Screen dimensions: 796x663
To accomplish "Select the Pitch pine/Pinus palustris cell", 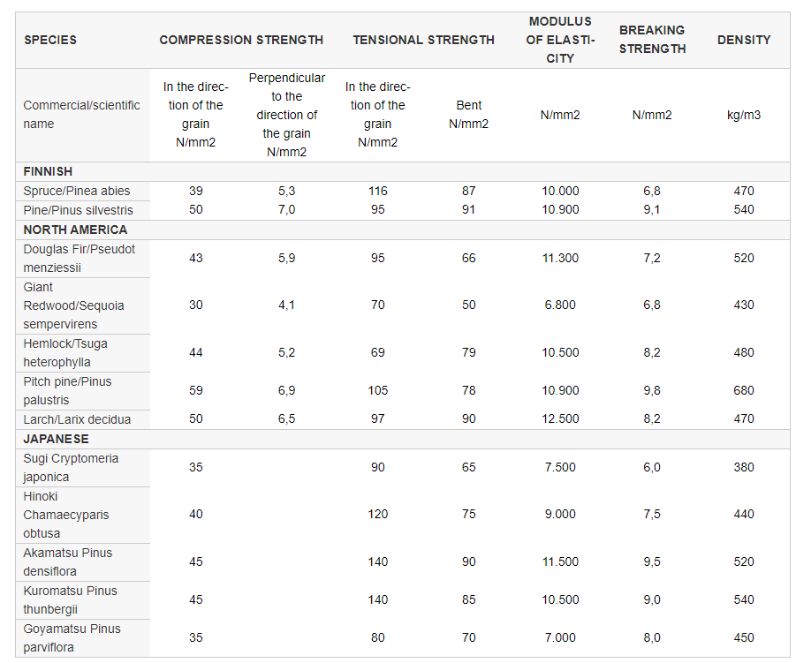I will tap(83, 391).
